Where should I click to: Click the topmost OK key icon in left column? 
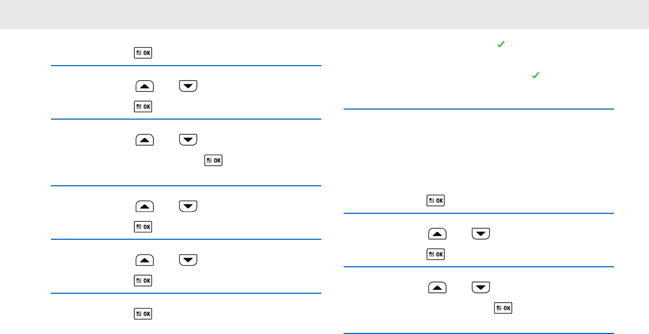(x=143, y=53)
